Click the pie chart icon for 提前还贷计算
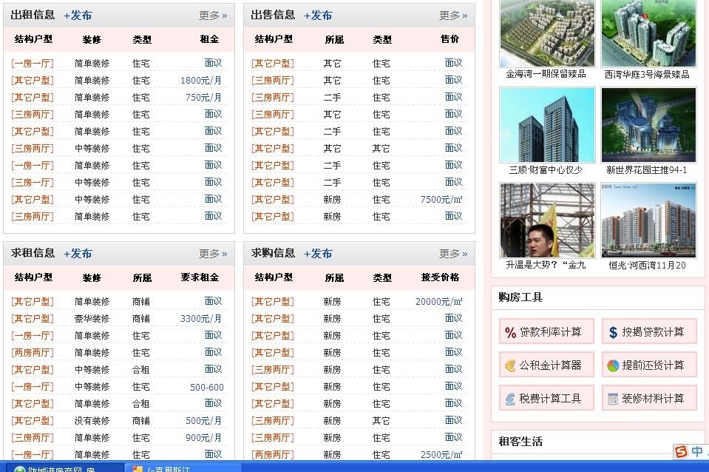The image size is (709, 472). click(x=613, y=365)
